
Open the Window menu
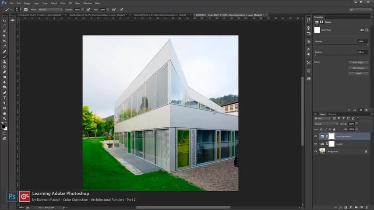point(88,3)
